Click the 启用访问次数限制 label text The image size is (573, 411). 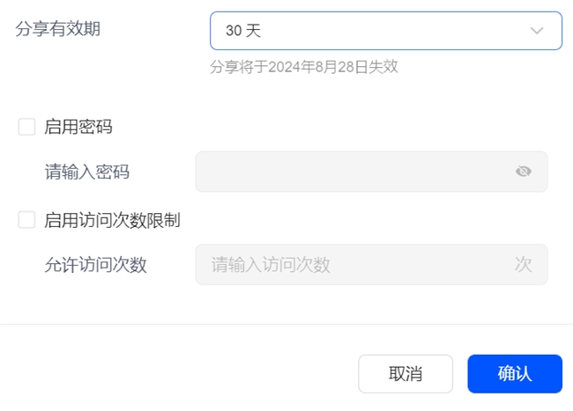[112, 220]
